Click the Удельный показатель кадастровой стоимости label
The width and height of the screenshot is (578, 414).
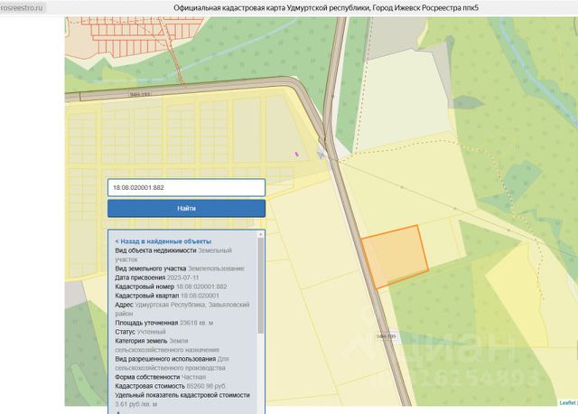click(182, 395)
